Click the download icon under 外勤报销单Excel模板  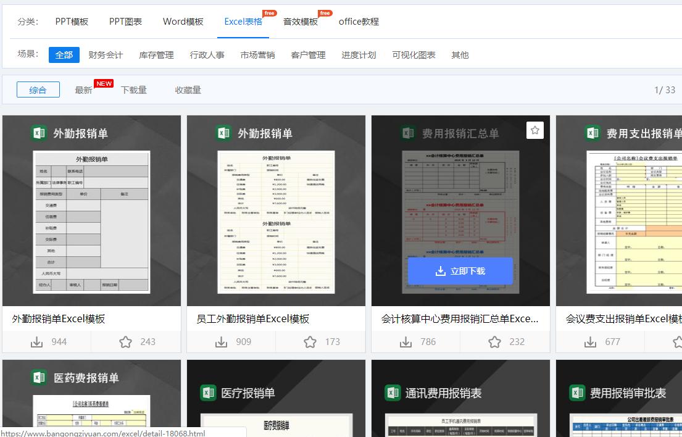[37, 341]
